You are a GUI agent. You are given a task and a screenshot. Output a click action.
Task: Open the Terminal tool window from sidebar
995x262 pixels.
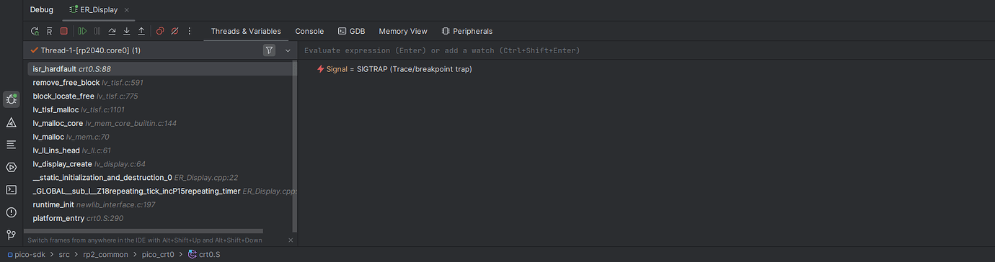pos(11,190)
